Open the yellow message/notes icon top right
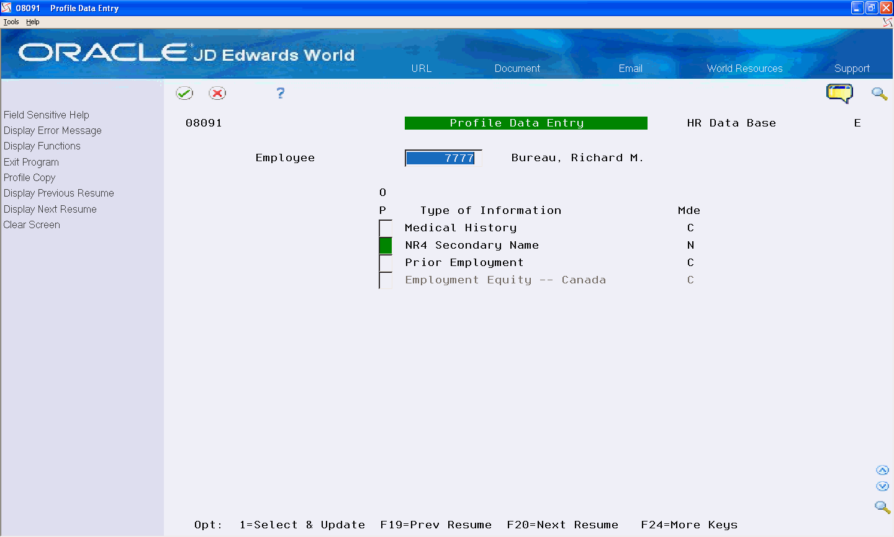The height and width of the screenshot is (537, 894). coord(839,93)
